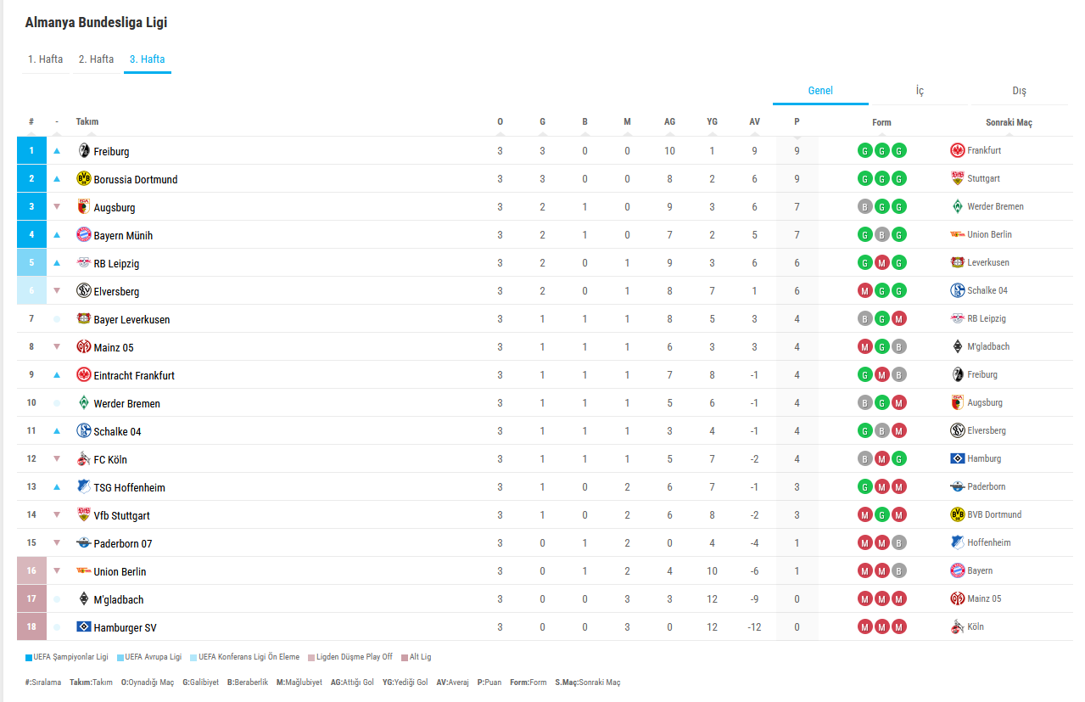Sort by the B draws column

click(584, 122)
